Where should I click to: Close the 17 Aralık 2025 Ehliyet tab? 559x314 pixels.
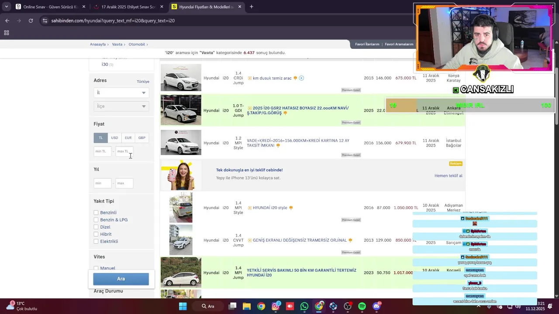162,7
